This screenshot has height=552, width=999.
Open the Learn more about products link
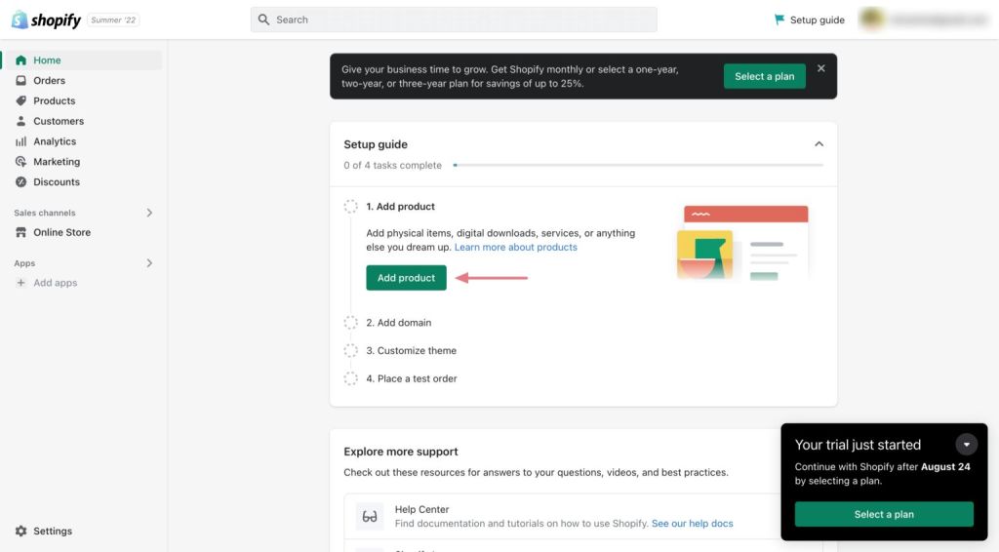coord(515,248)
